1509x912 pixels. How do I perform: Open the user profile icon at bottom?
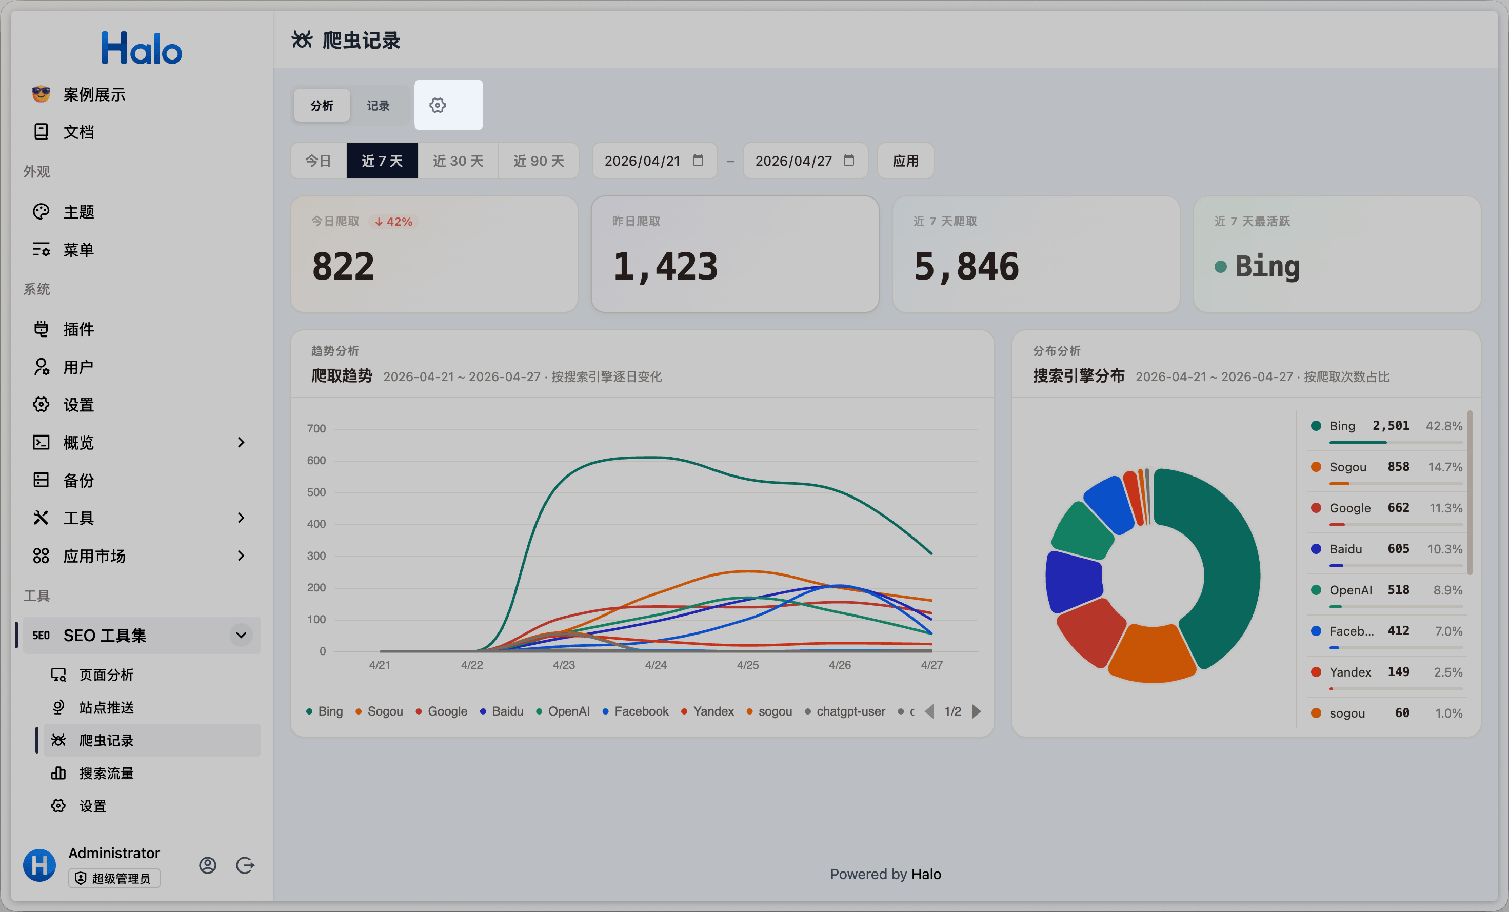point(208,865)
